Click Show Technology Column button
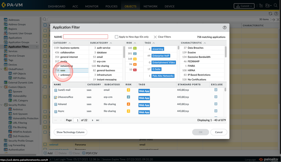The width and height of the screenshot is (281, 162). (x=70, y=132)
